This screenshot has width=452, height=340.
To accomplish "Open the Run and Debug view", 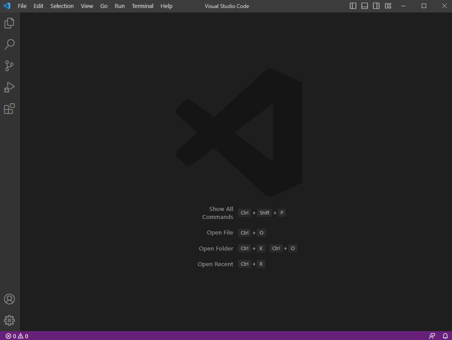I will tap(9, 87).
